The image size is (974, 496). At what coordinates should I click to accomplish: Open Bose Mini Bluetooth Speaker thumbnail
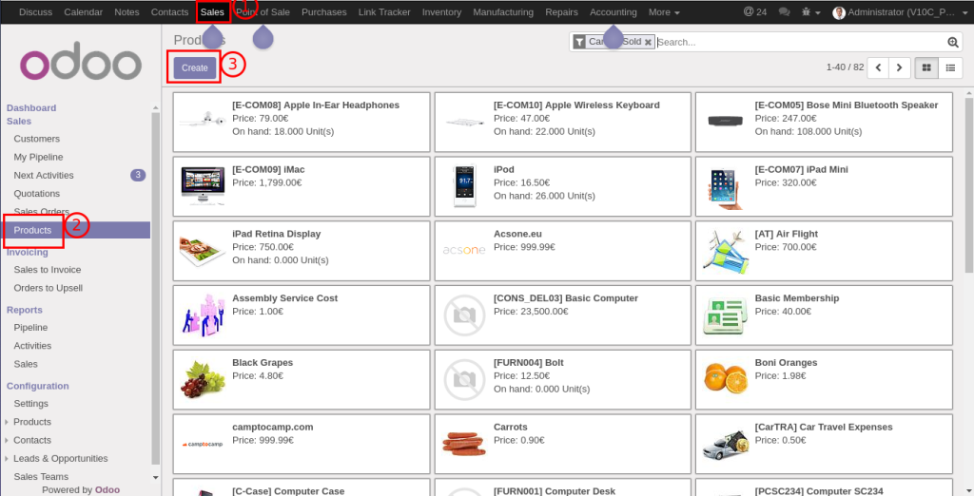click(726, 121)
